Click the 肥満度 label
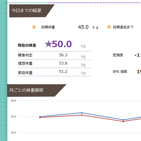 point(118,55)
